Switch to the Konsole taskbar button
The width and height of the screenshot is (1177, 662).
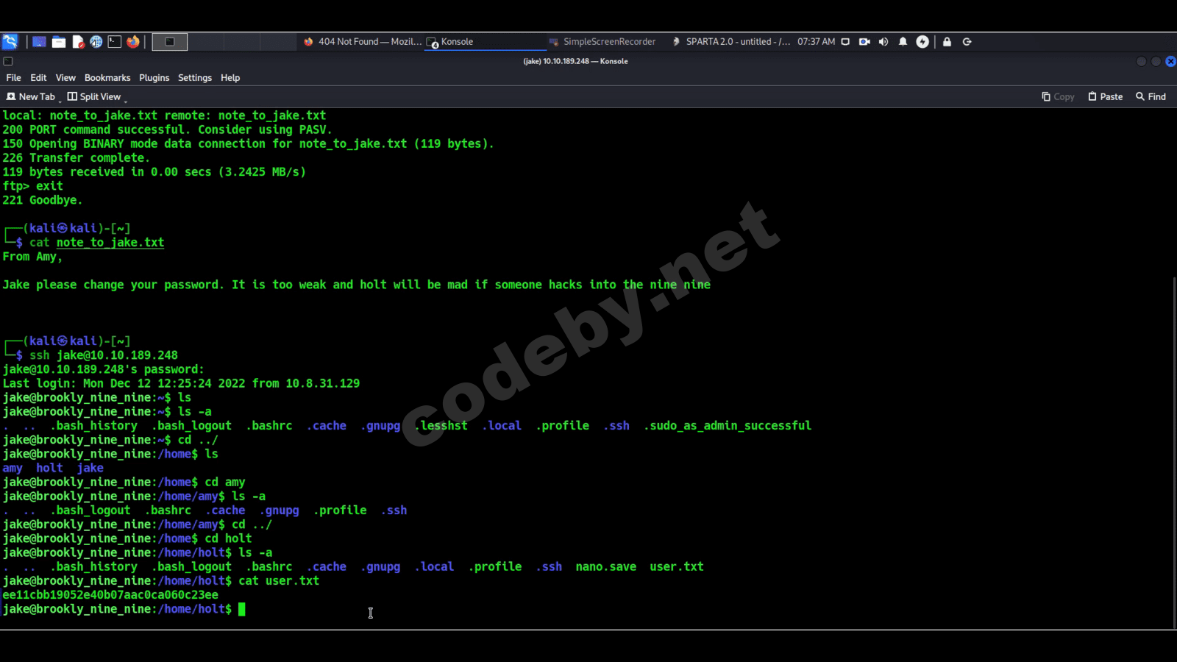tap(486, 42)
